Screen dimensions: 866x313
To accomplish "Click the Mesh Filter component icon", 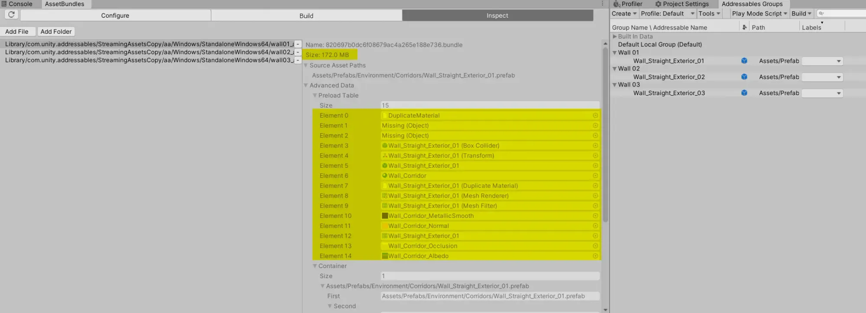I will pyautogui.click(x=385, y=206).
